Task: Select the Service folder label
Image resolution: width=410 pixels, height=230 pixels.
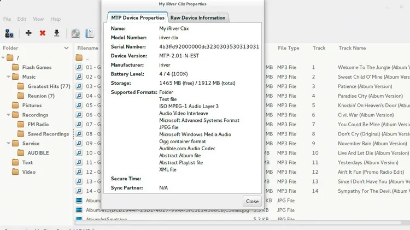Action: [x=31, y=143]
